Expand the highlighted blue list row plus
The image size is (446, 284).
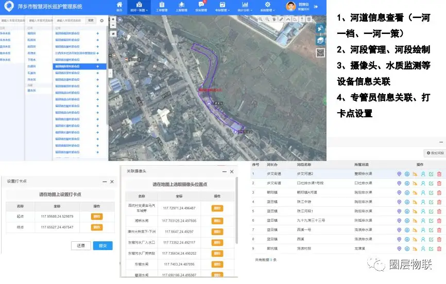click(97, 66)
